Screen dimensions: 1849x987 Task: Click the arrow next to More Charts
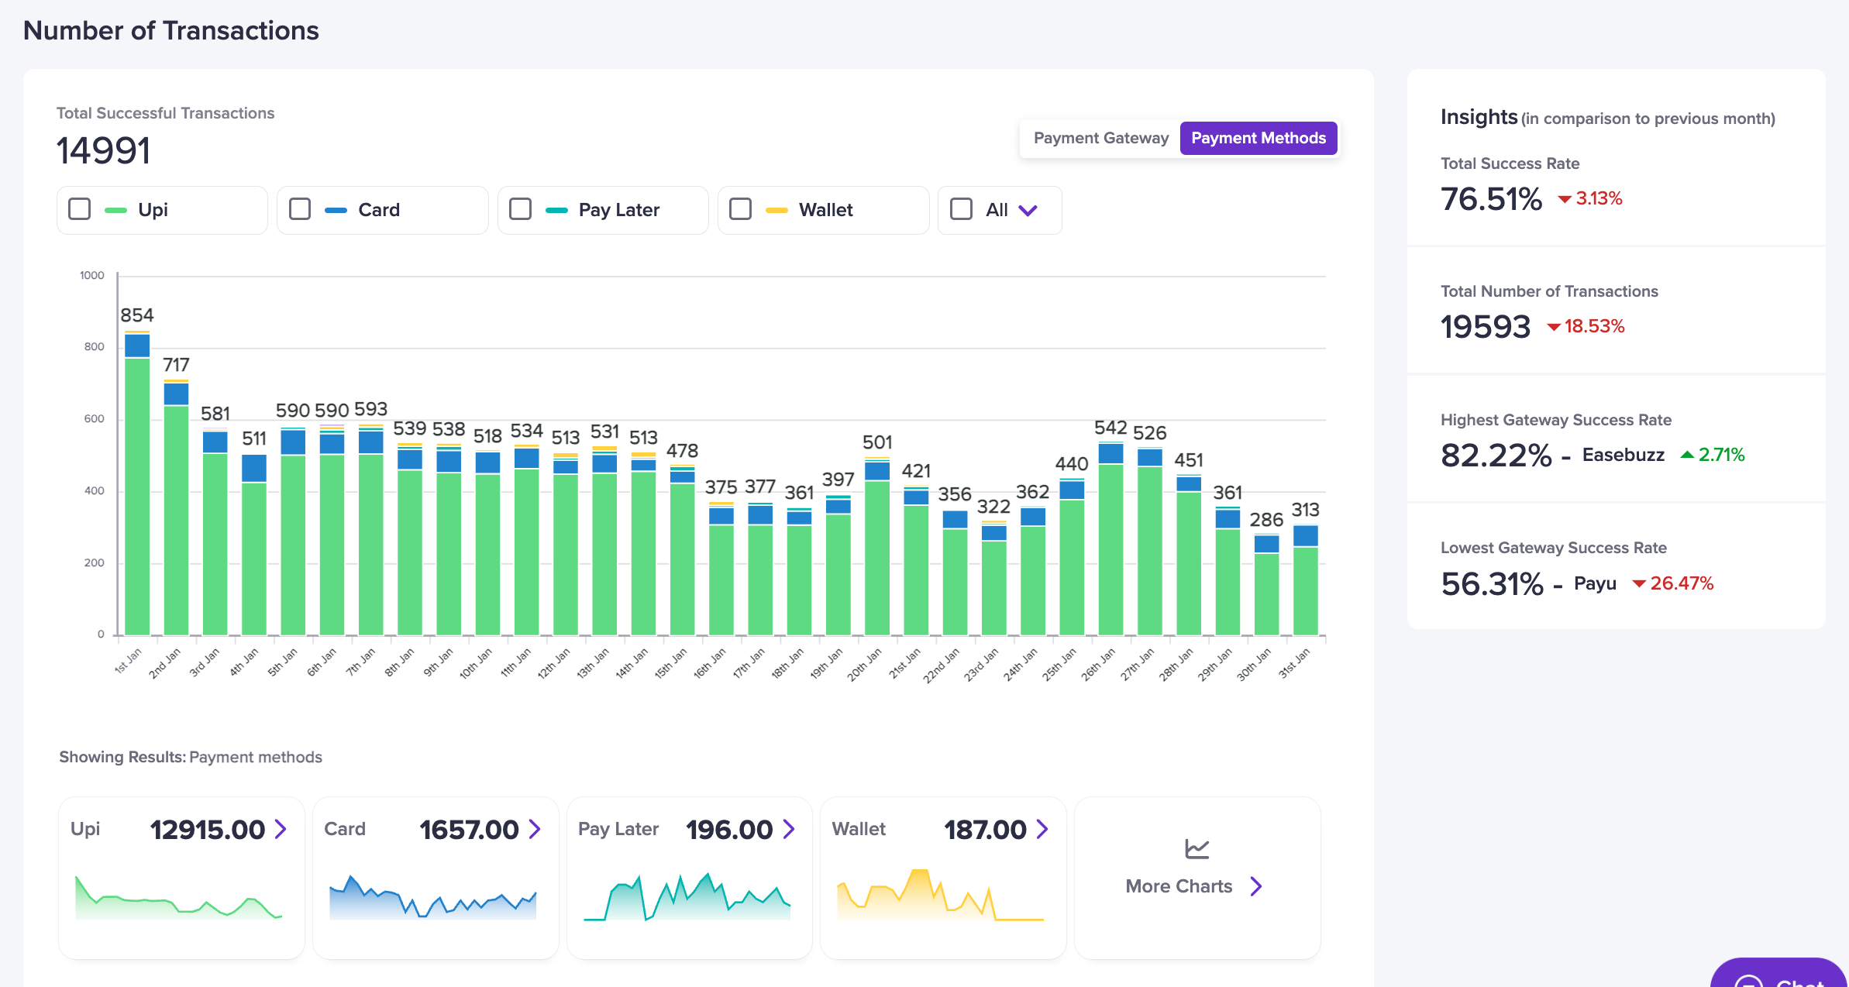(1256, 886)
